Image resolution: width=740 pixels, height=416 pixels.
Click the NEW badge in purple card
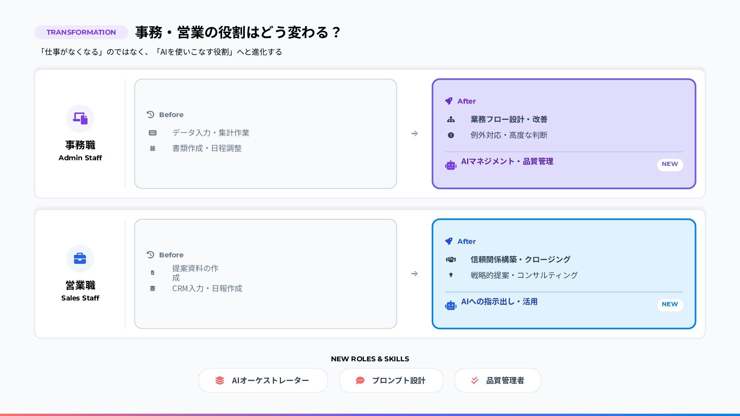point(670,164)
